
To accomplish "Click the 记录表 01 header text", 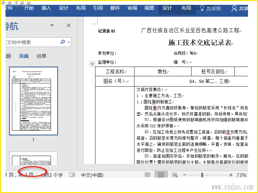I will point(107,31).
